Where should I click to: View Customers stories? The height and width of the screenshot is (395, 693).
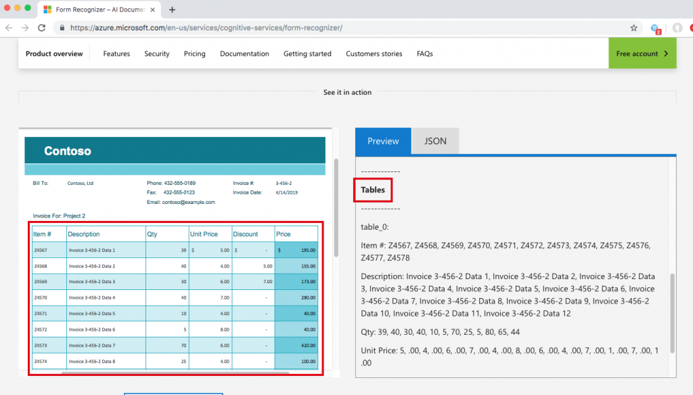(x=374, y=54)
